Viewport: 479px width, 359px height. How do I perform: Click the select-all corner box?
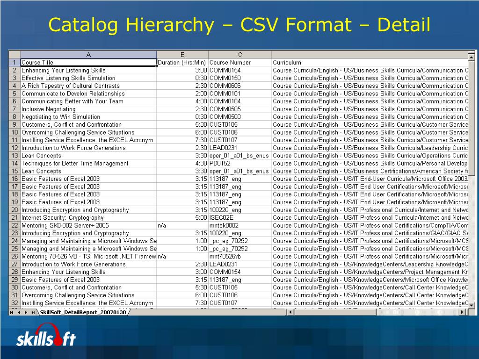pos(15,55)
